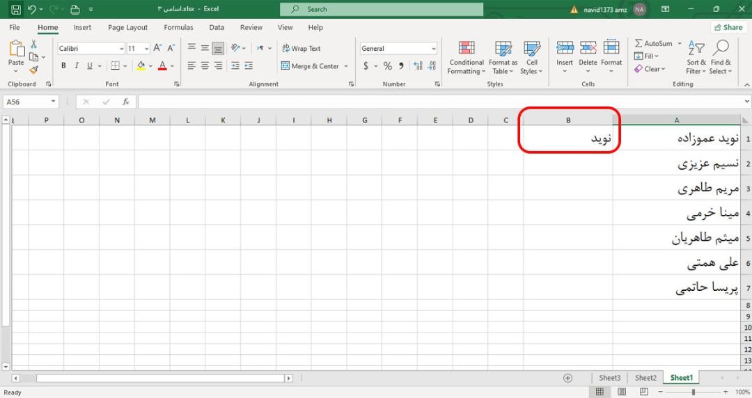Open the File tab
The width and height of the screenshot is (752, 398).
[x=15, y=27]
